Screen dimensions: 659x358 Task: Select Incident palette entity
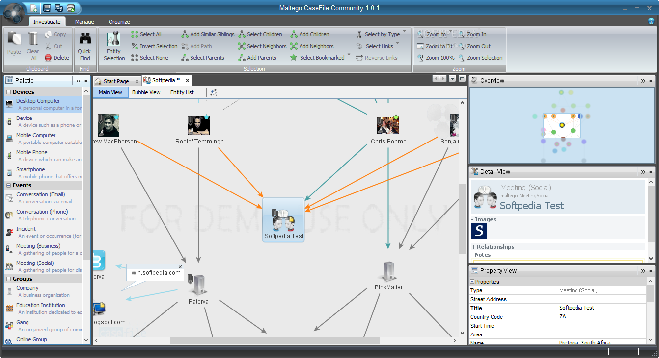click(x=43, y=232)
